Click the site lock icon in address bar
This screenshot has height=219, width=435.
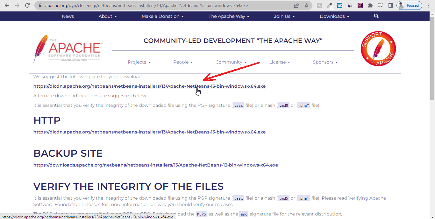(40, 5)
